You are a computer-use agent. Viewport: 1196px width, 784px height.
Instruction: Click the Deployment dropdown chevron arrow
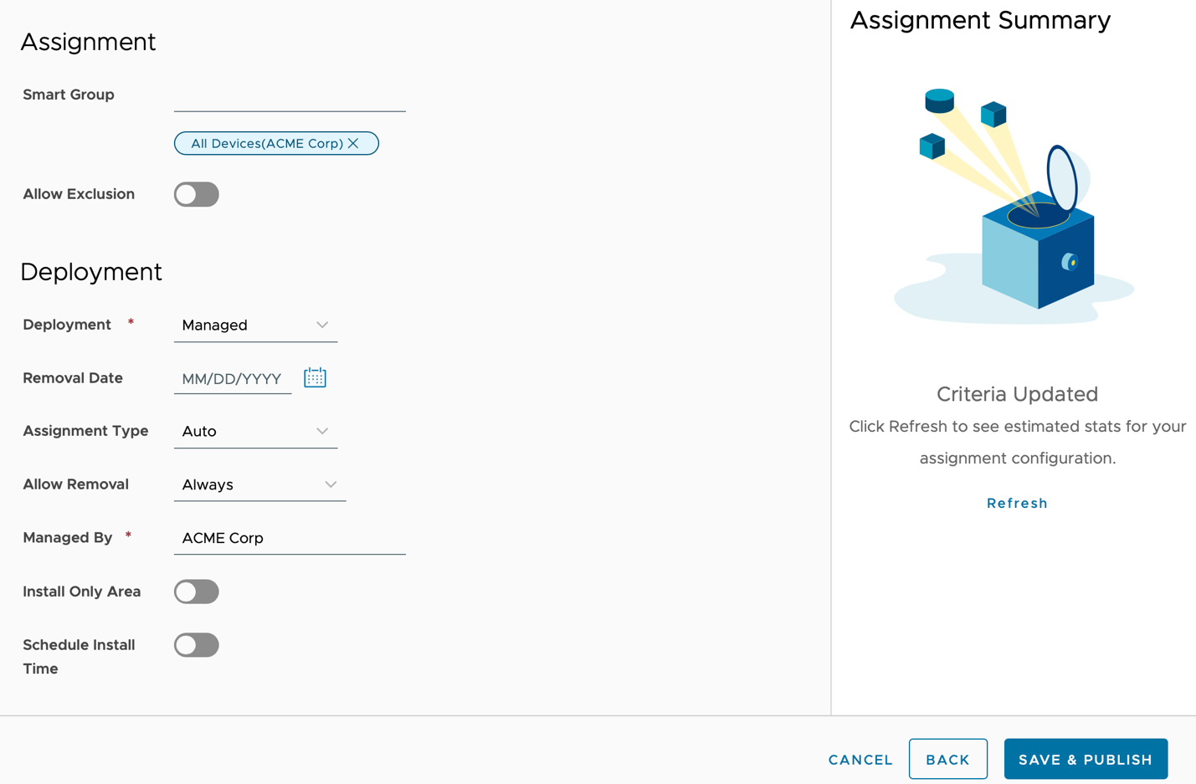click(x=322, y=325)
